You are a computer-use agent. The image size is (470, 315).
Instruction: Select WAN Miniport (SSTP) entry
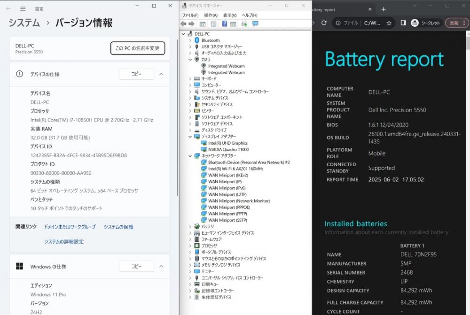coord(227,220)
